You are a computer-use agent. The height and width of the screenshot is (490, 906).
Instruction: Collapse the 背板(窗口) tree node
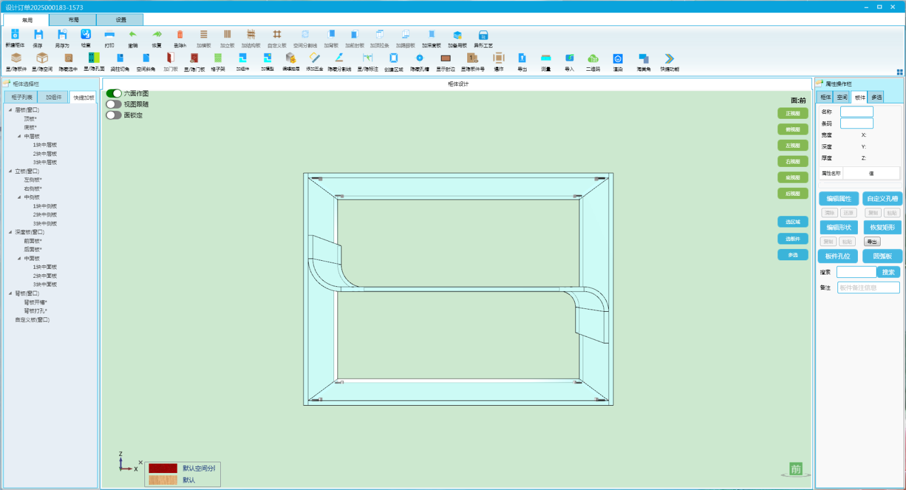(x=10, y=293)
